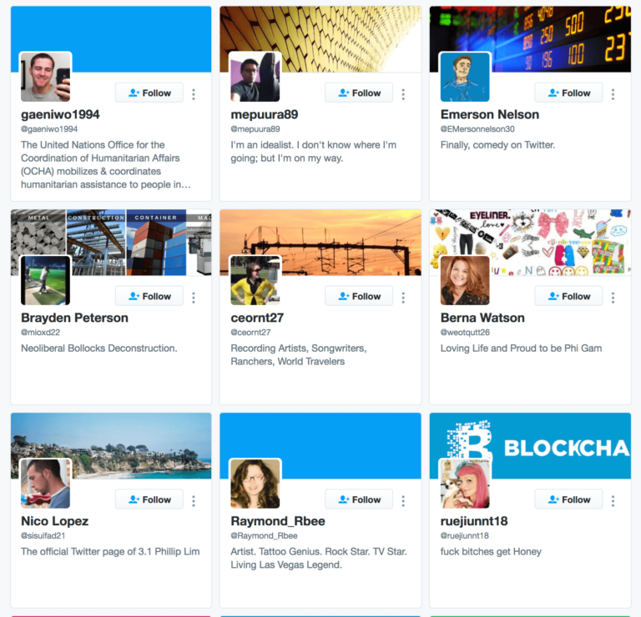
Task: Follow Raymond_Rbee
Action: pos(359,499)
